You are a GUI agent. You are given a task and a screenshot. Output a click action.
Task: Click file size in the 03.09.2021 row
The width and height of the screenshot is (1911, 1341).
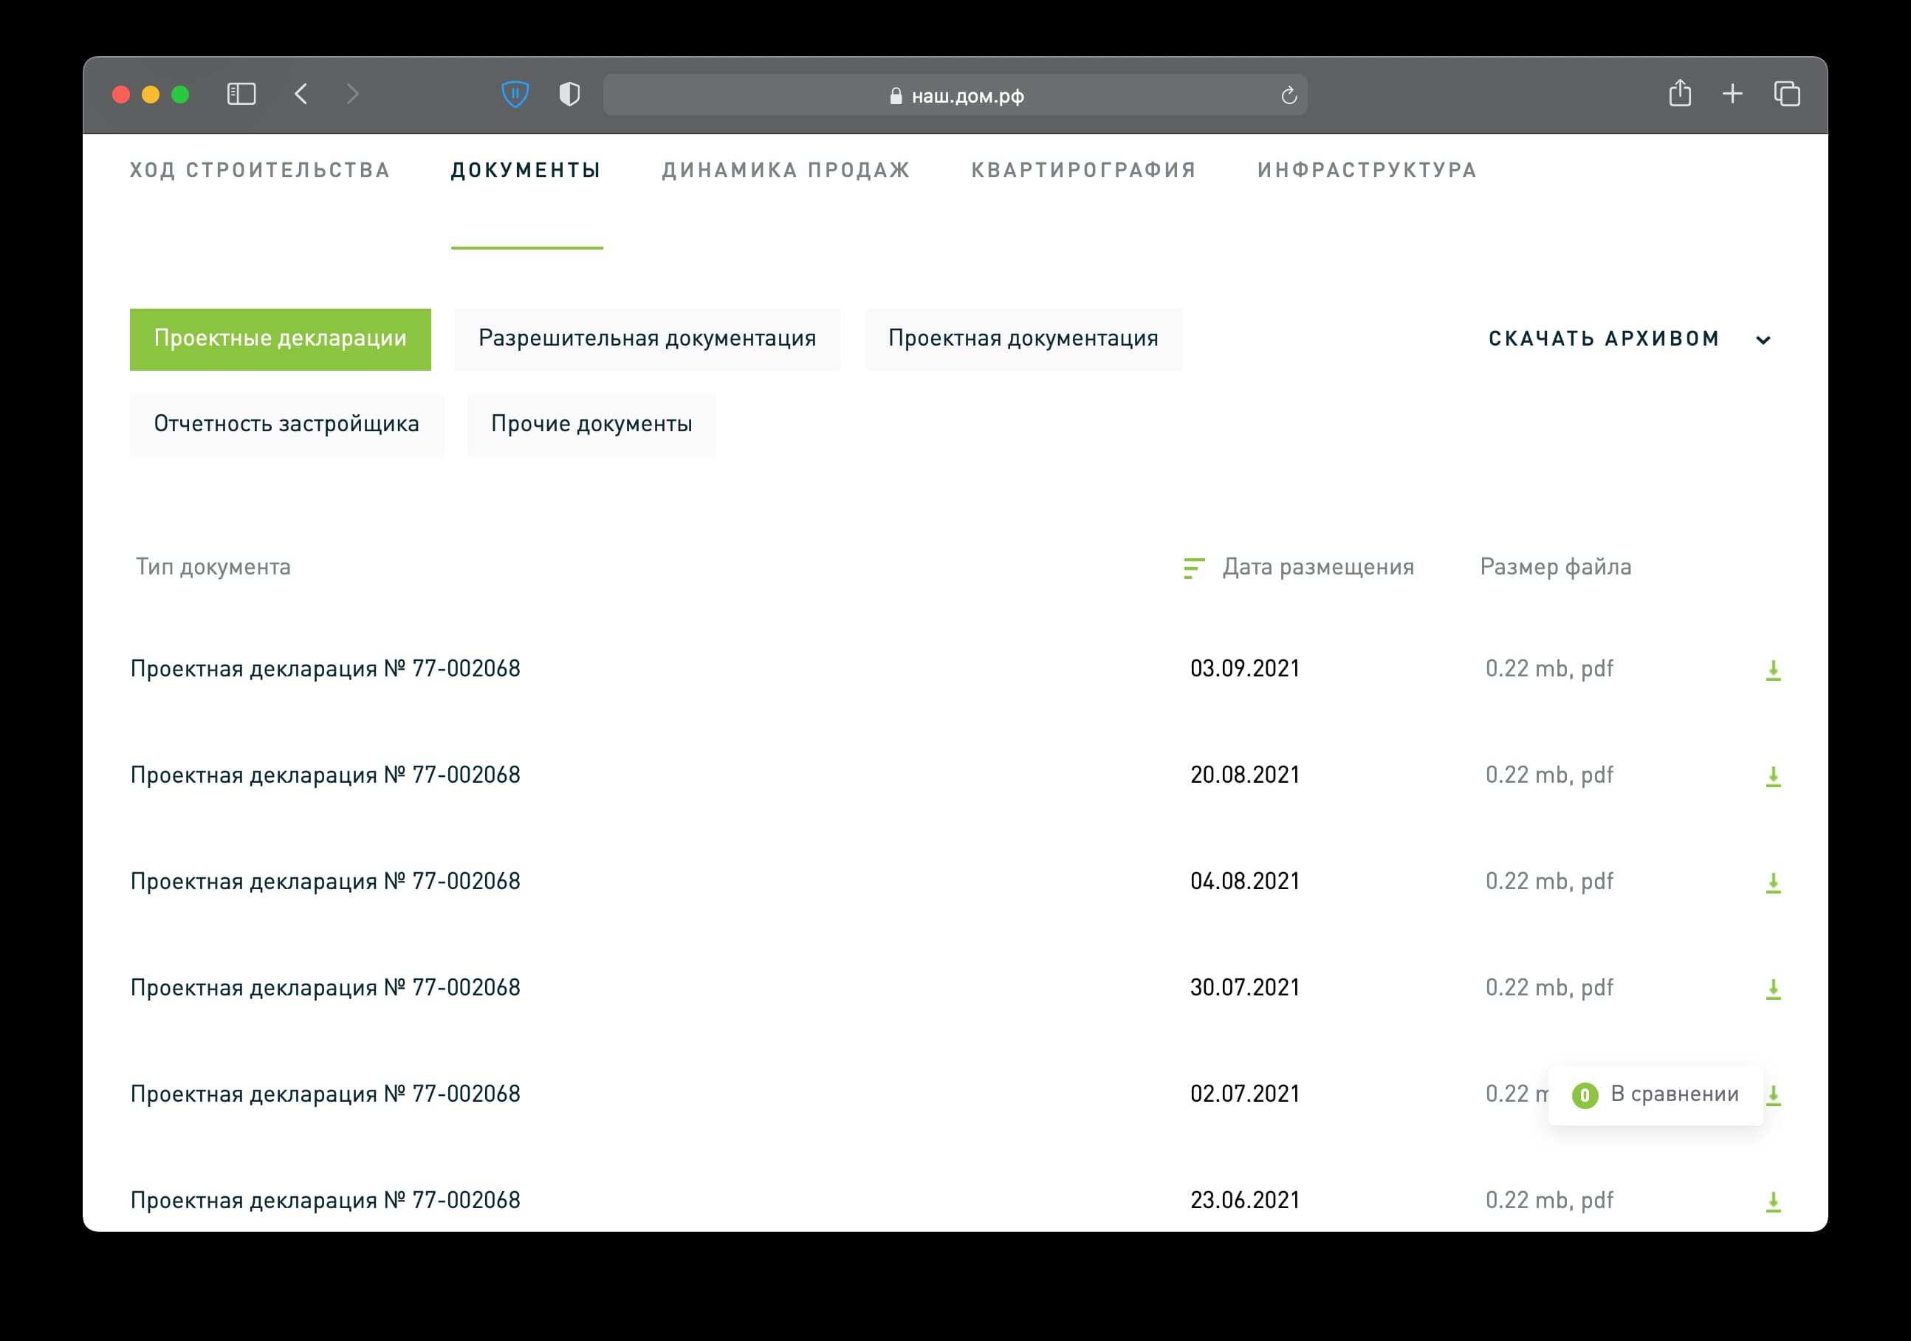click(1549, 669)
